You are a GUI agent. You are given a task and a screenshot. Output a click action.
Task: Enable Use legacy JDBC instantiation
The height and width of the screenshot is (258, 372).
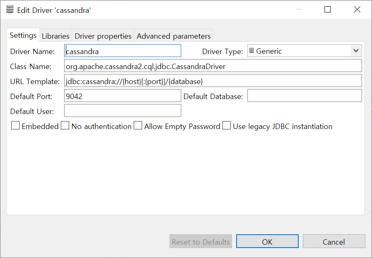click(227, 125)
